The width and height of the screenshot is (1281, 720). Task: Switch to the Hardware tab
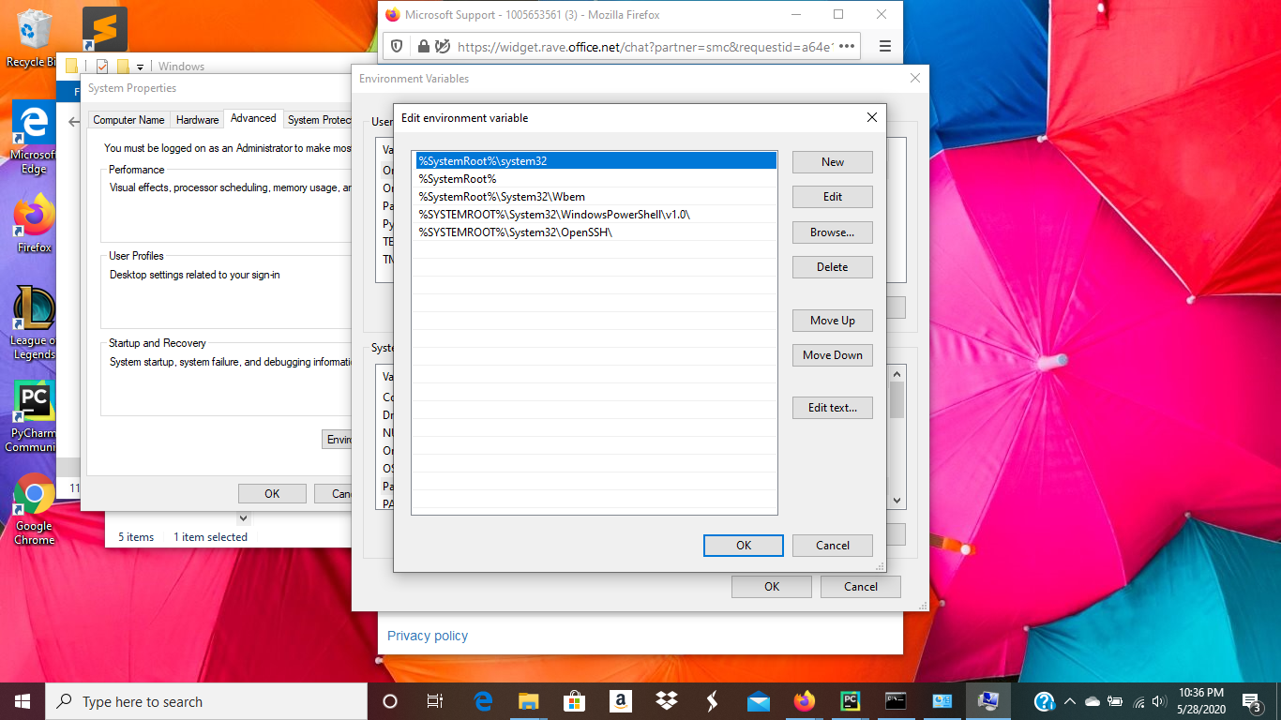[197, 119]
